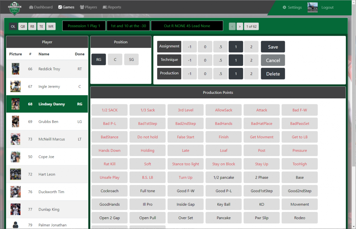Set Production grade to 0

click(x=205, y=74)
